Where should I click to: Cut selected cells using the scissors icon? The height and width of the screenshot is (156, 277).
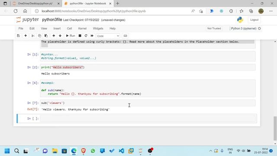click(33, 36)
